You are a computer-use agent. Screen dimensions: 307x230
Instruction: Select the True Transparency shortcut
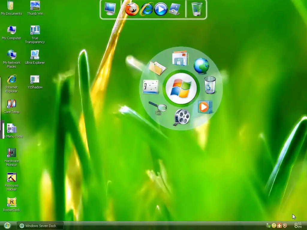coord(35,34)
